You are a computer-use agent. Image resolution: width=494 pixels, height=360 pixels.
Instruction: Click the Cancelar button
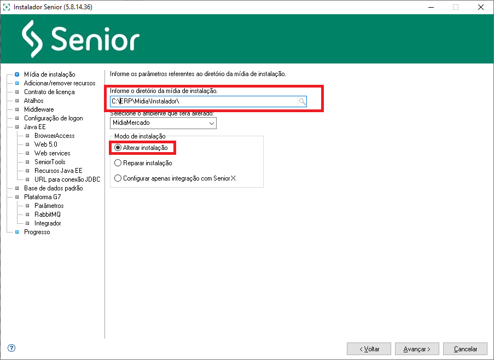tap(465, 349)
